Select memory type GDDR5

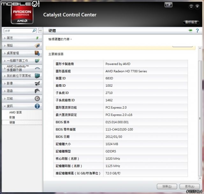(111, 151)
